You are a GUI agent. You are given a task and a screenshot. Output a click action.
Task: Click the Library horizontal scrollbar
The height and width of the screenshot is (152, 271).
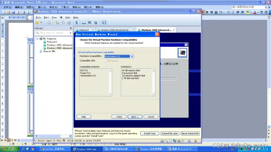[x=54, y=136]
